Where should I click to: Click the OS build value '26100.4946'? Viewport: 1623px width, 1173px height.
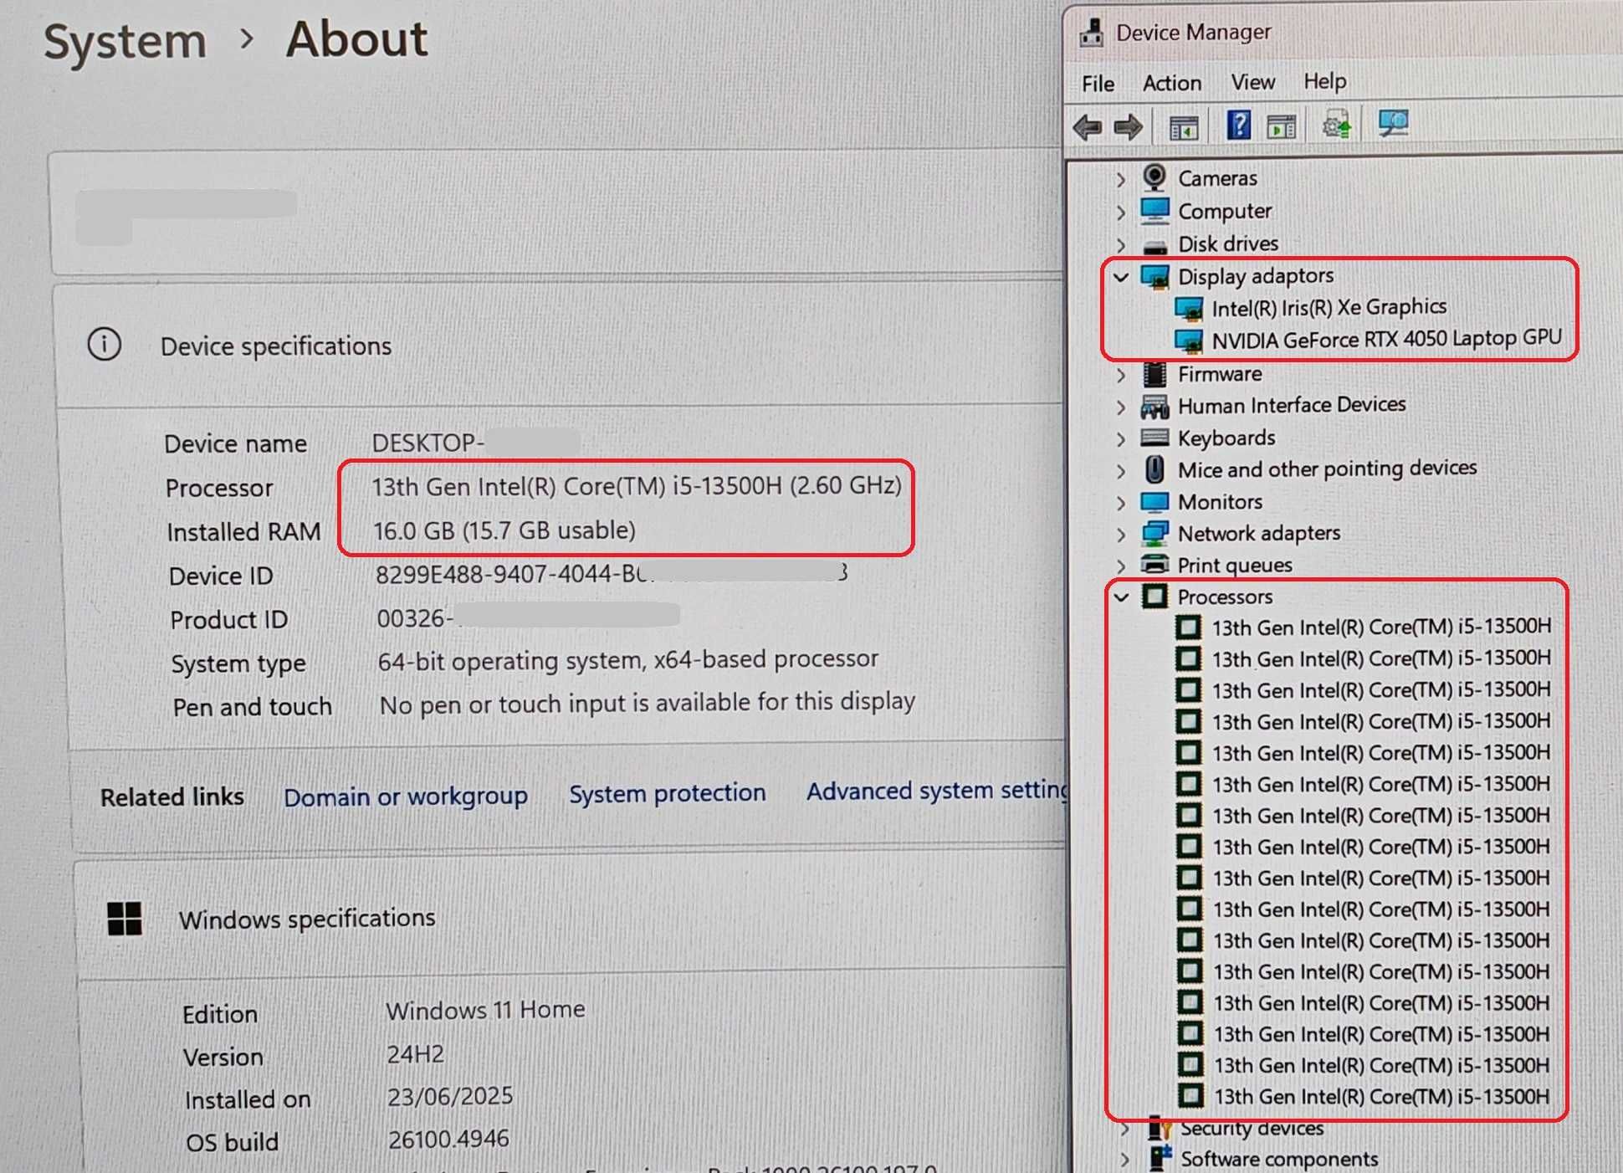click(x=448, y=1139)
